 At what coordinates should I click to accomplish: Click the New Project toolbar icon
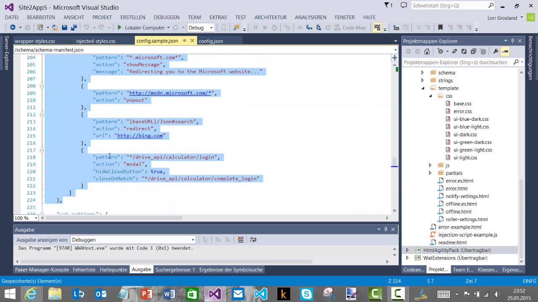coord(40,28)
